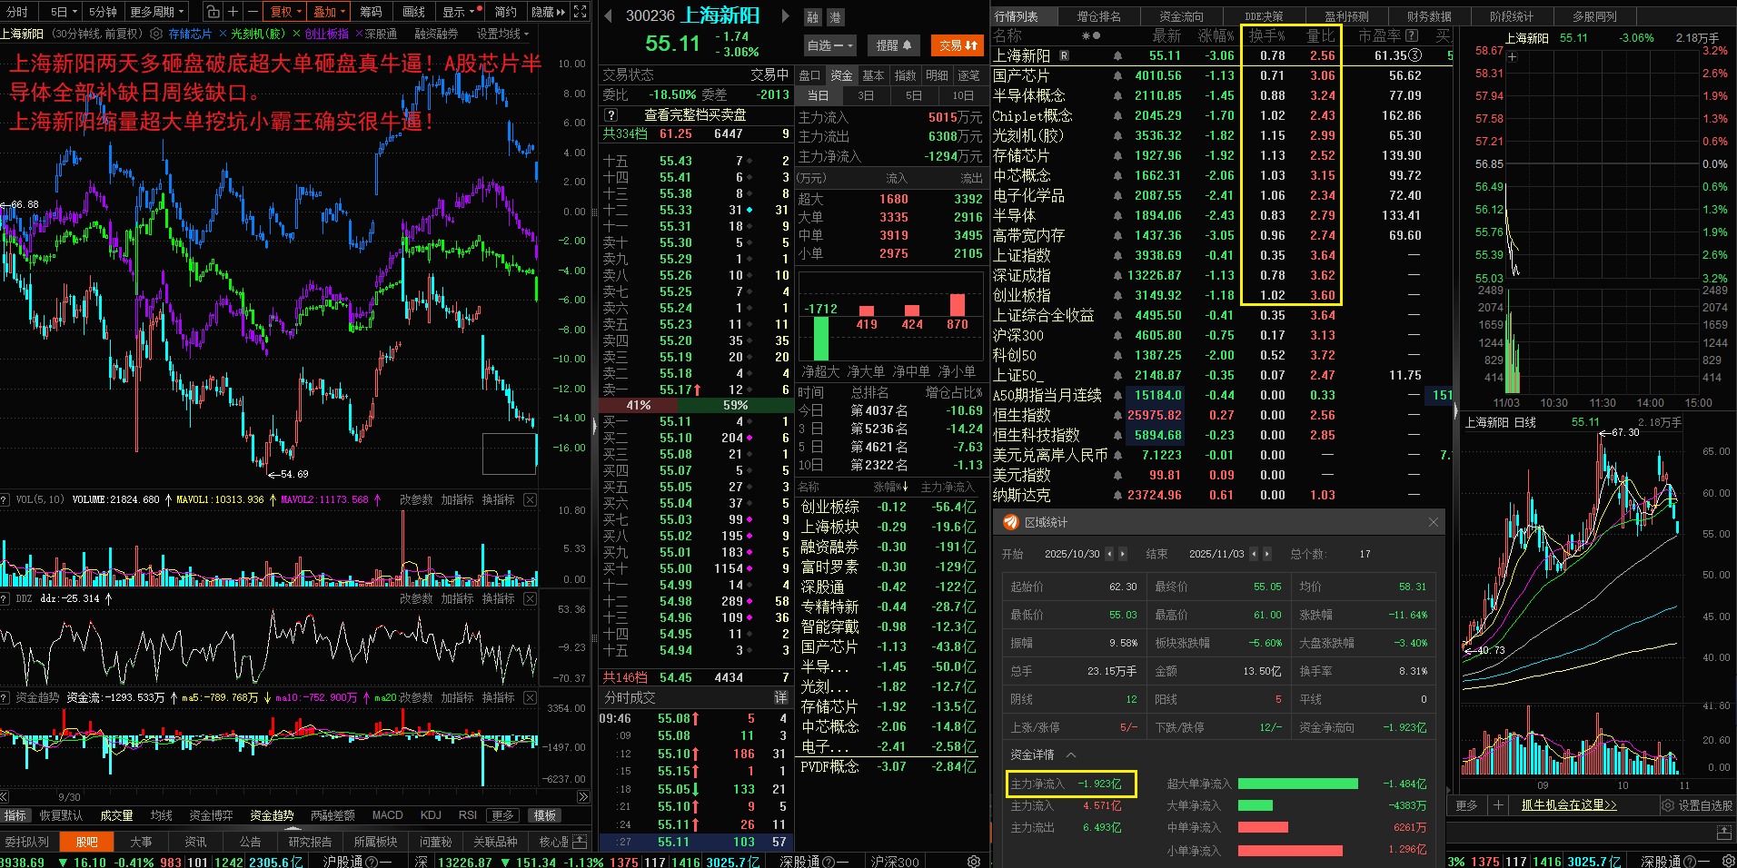
Task: Toggle 筹码 chip distribution view
Action: point(371,12)
